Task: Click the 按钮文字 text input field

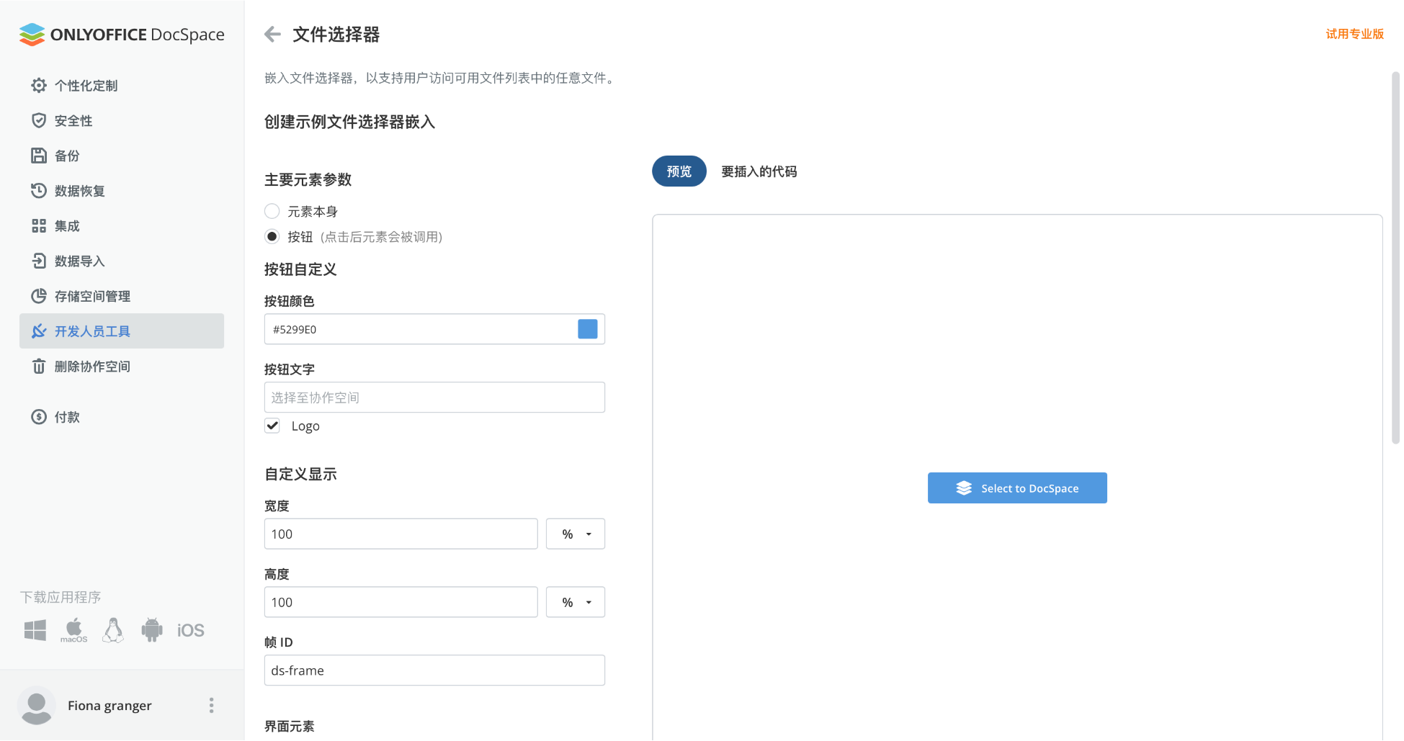Action: (x=434, y=398)
